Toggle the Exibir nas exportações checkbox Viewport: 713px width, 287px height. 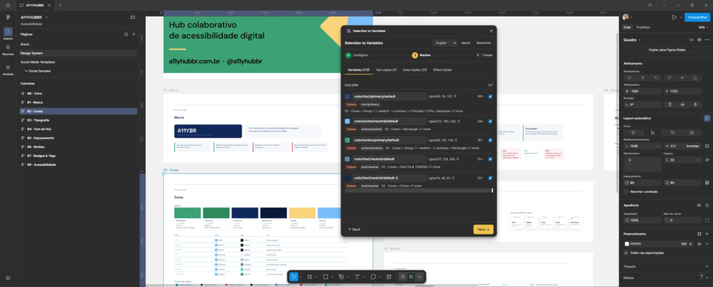click(x=626, y=252)
